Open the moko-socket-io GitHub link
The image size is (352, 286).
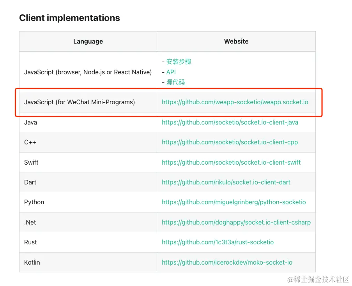227,263
